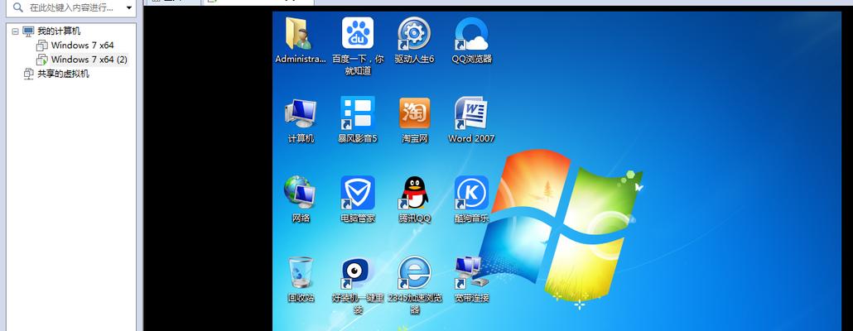Open the library search filter dropdown arrow
853x331 pixels.
pyautogui.click(x=129, y=7)
